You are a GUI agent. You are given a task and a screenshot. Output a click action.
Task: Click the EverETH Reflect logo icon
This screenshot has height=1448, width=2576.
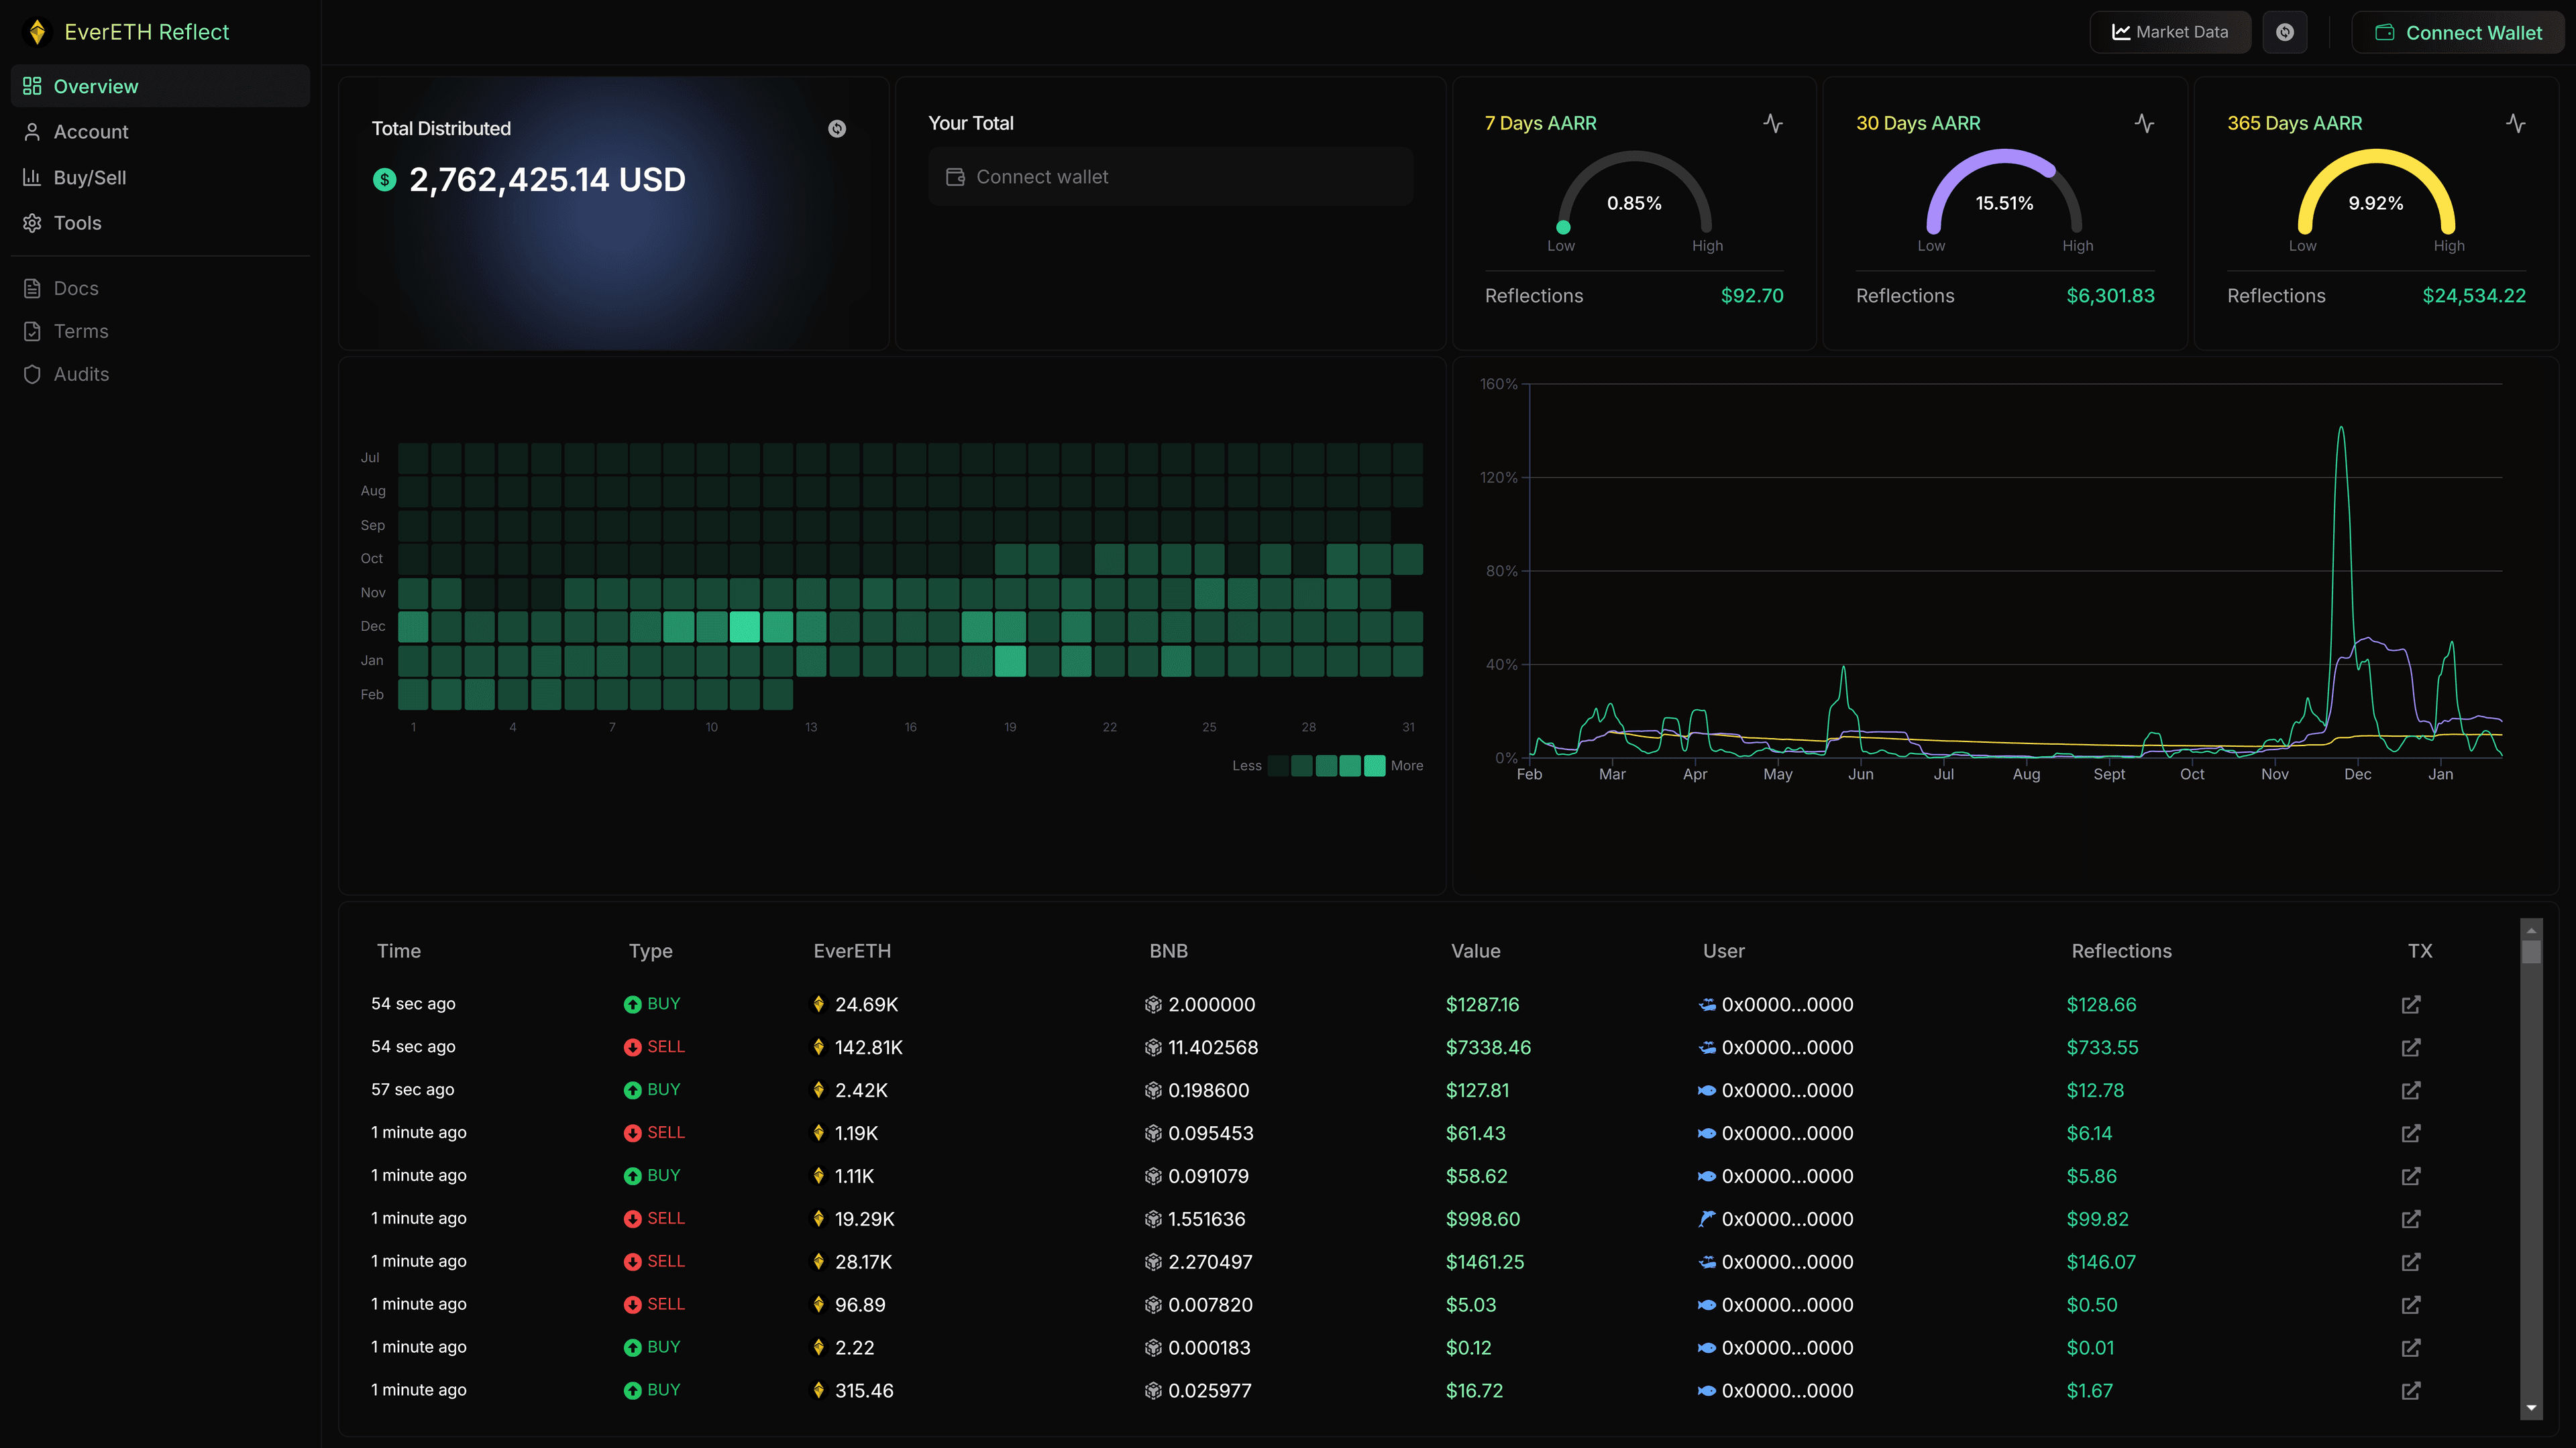37,32
